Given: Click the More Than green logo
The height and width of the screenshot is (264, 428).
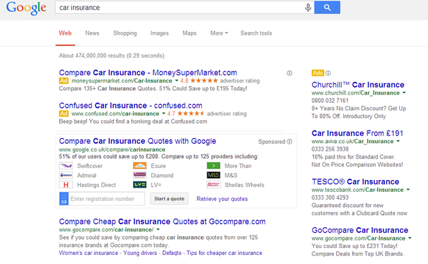Looking at the screenshot, I should pos(214,165).
